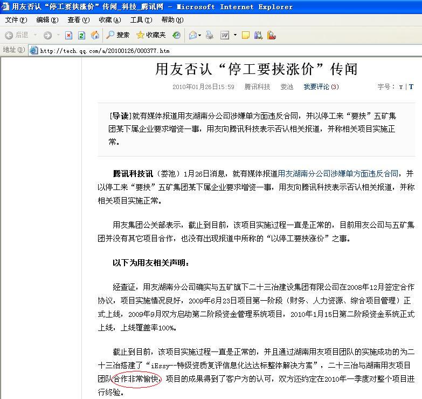Open the History icon in toolbar
Viewport: 422px width, 399px height.
(x=177, y=35)
